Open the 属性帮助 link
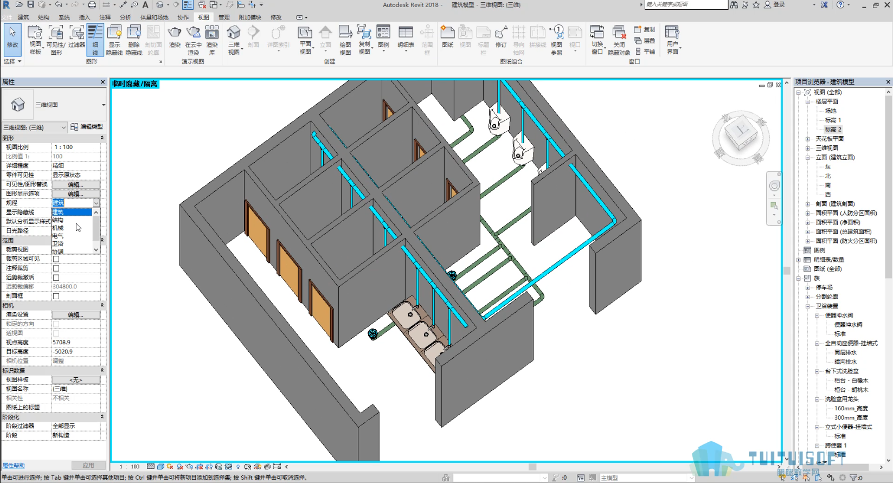Image resolution: width=893 pixels, height=483 pixels. [14, 466]
